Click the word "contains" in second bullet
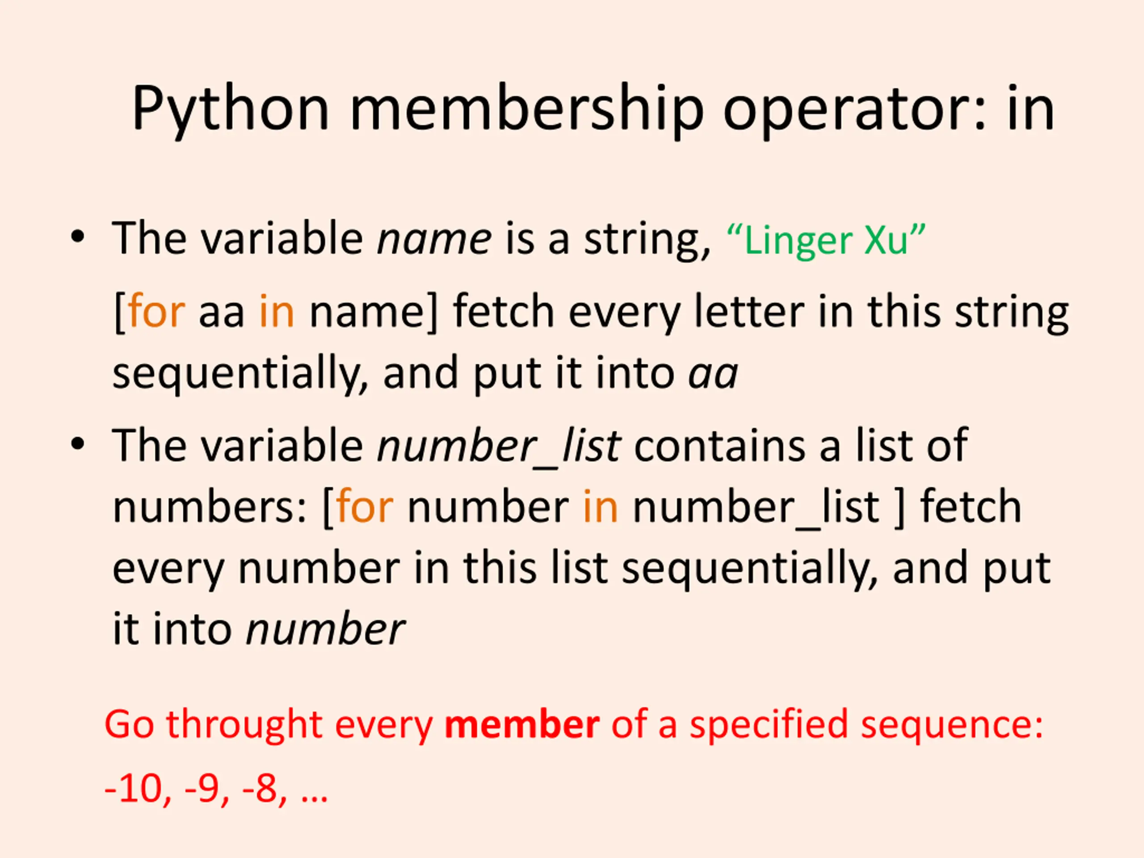The image size is (1144, 858). click(719, 446)
